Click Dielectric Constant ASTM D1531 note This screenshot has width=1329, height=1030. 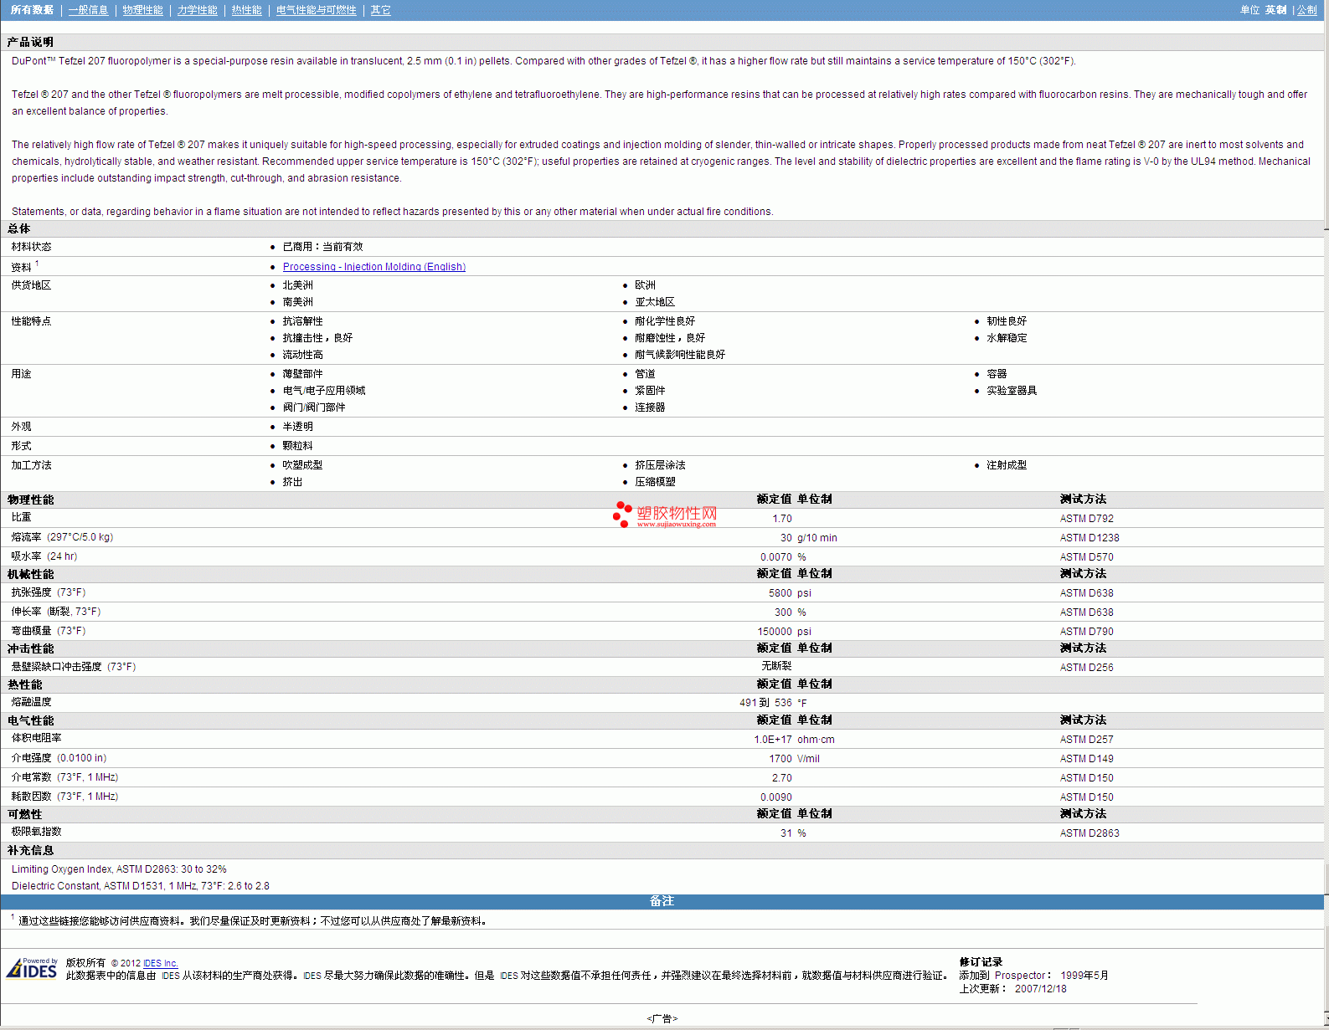pos(140,886)
